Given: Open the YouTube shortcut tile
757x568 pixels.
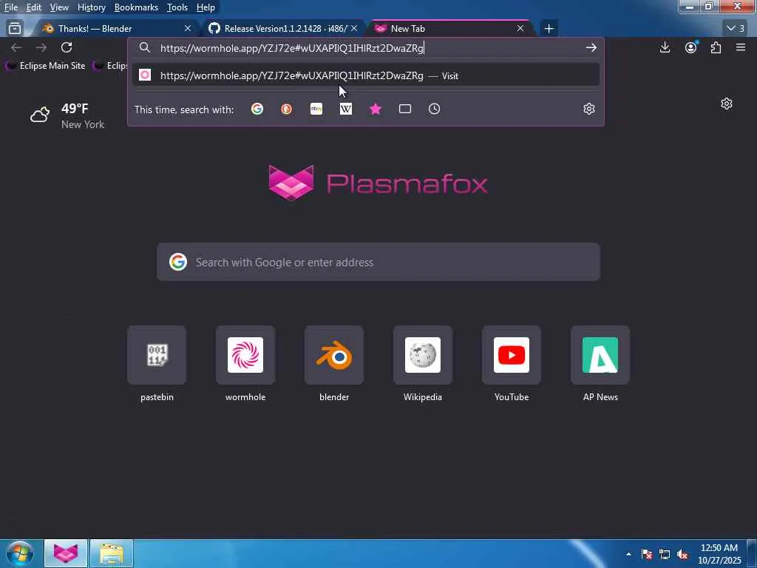Looking at the screenshot, I should (512, 355).
